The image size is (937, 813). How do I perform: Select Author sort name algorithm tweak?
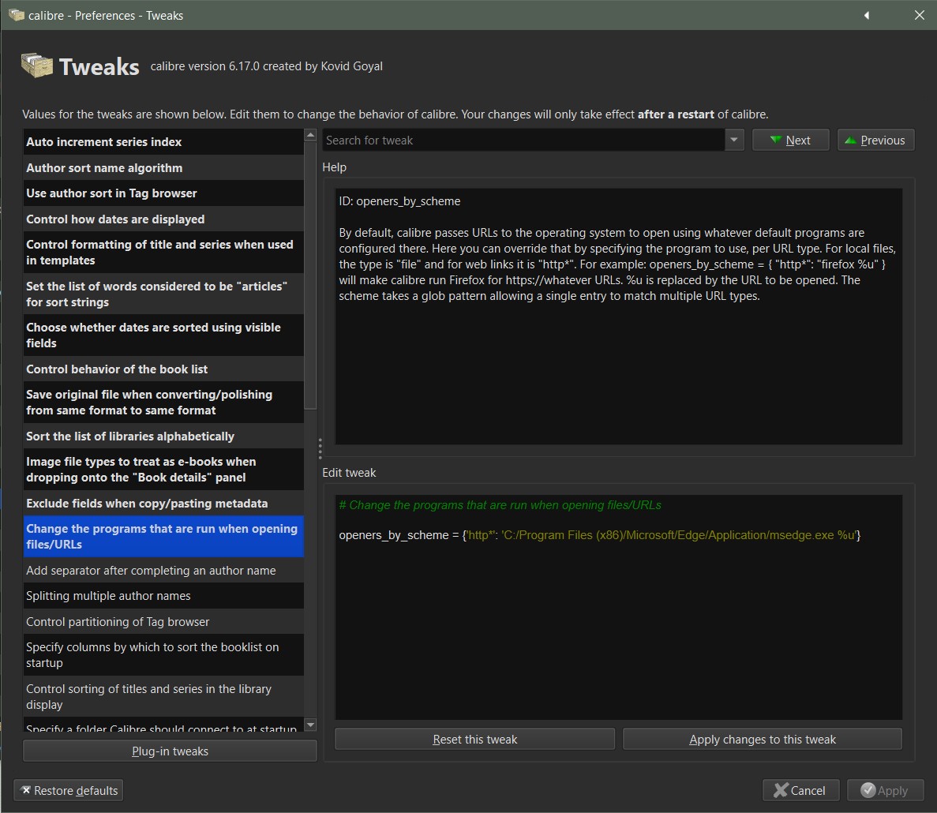click(163, 168)
